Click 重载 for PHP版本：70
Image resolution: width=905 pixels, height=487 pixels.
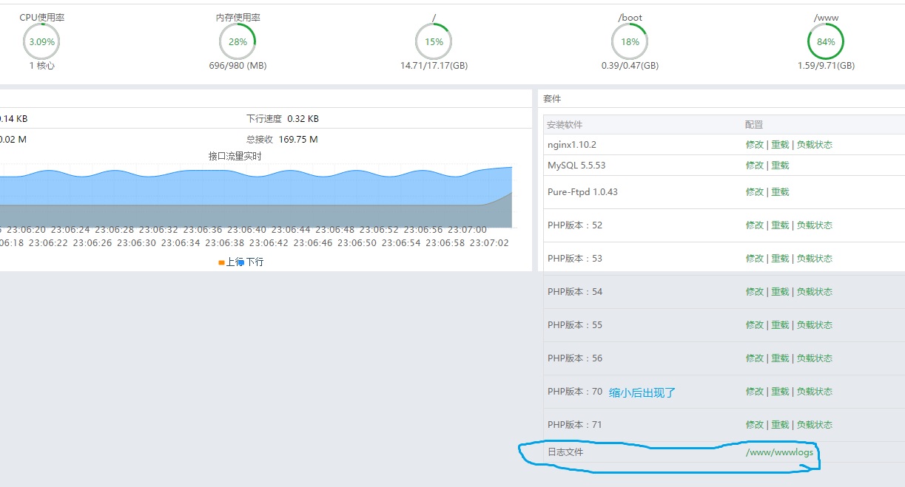[780, 392]
